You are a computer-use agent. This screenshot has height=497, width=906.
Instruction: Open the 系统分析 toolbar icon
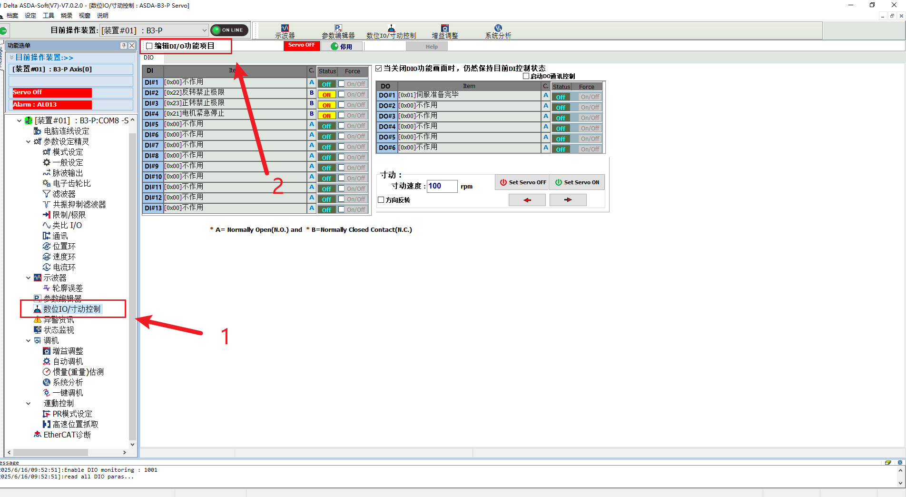498,31
